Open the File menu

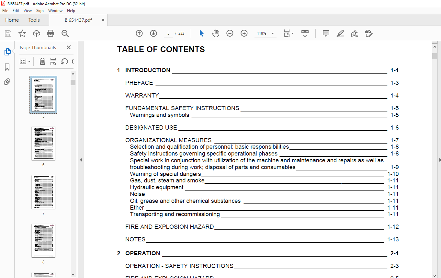point(5,11)
